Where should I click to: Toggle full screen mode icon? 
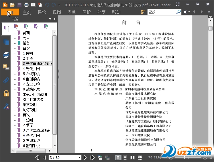pyautogui.click(x=178, y=4)
